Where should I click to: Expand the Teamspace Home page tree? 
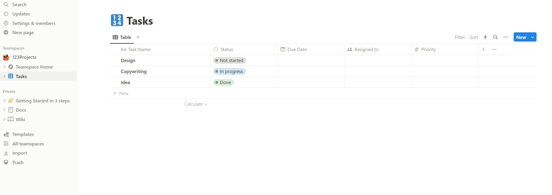pos(4,67)
